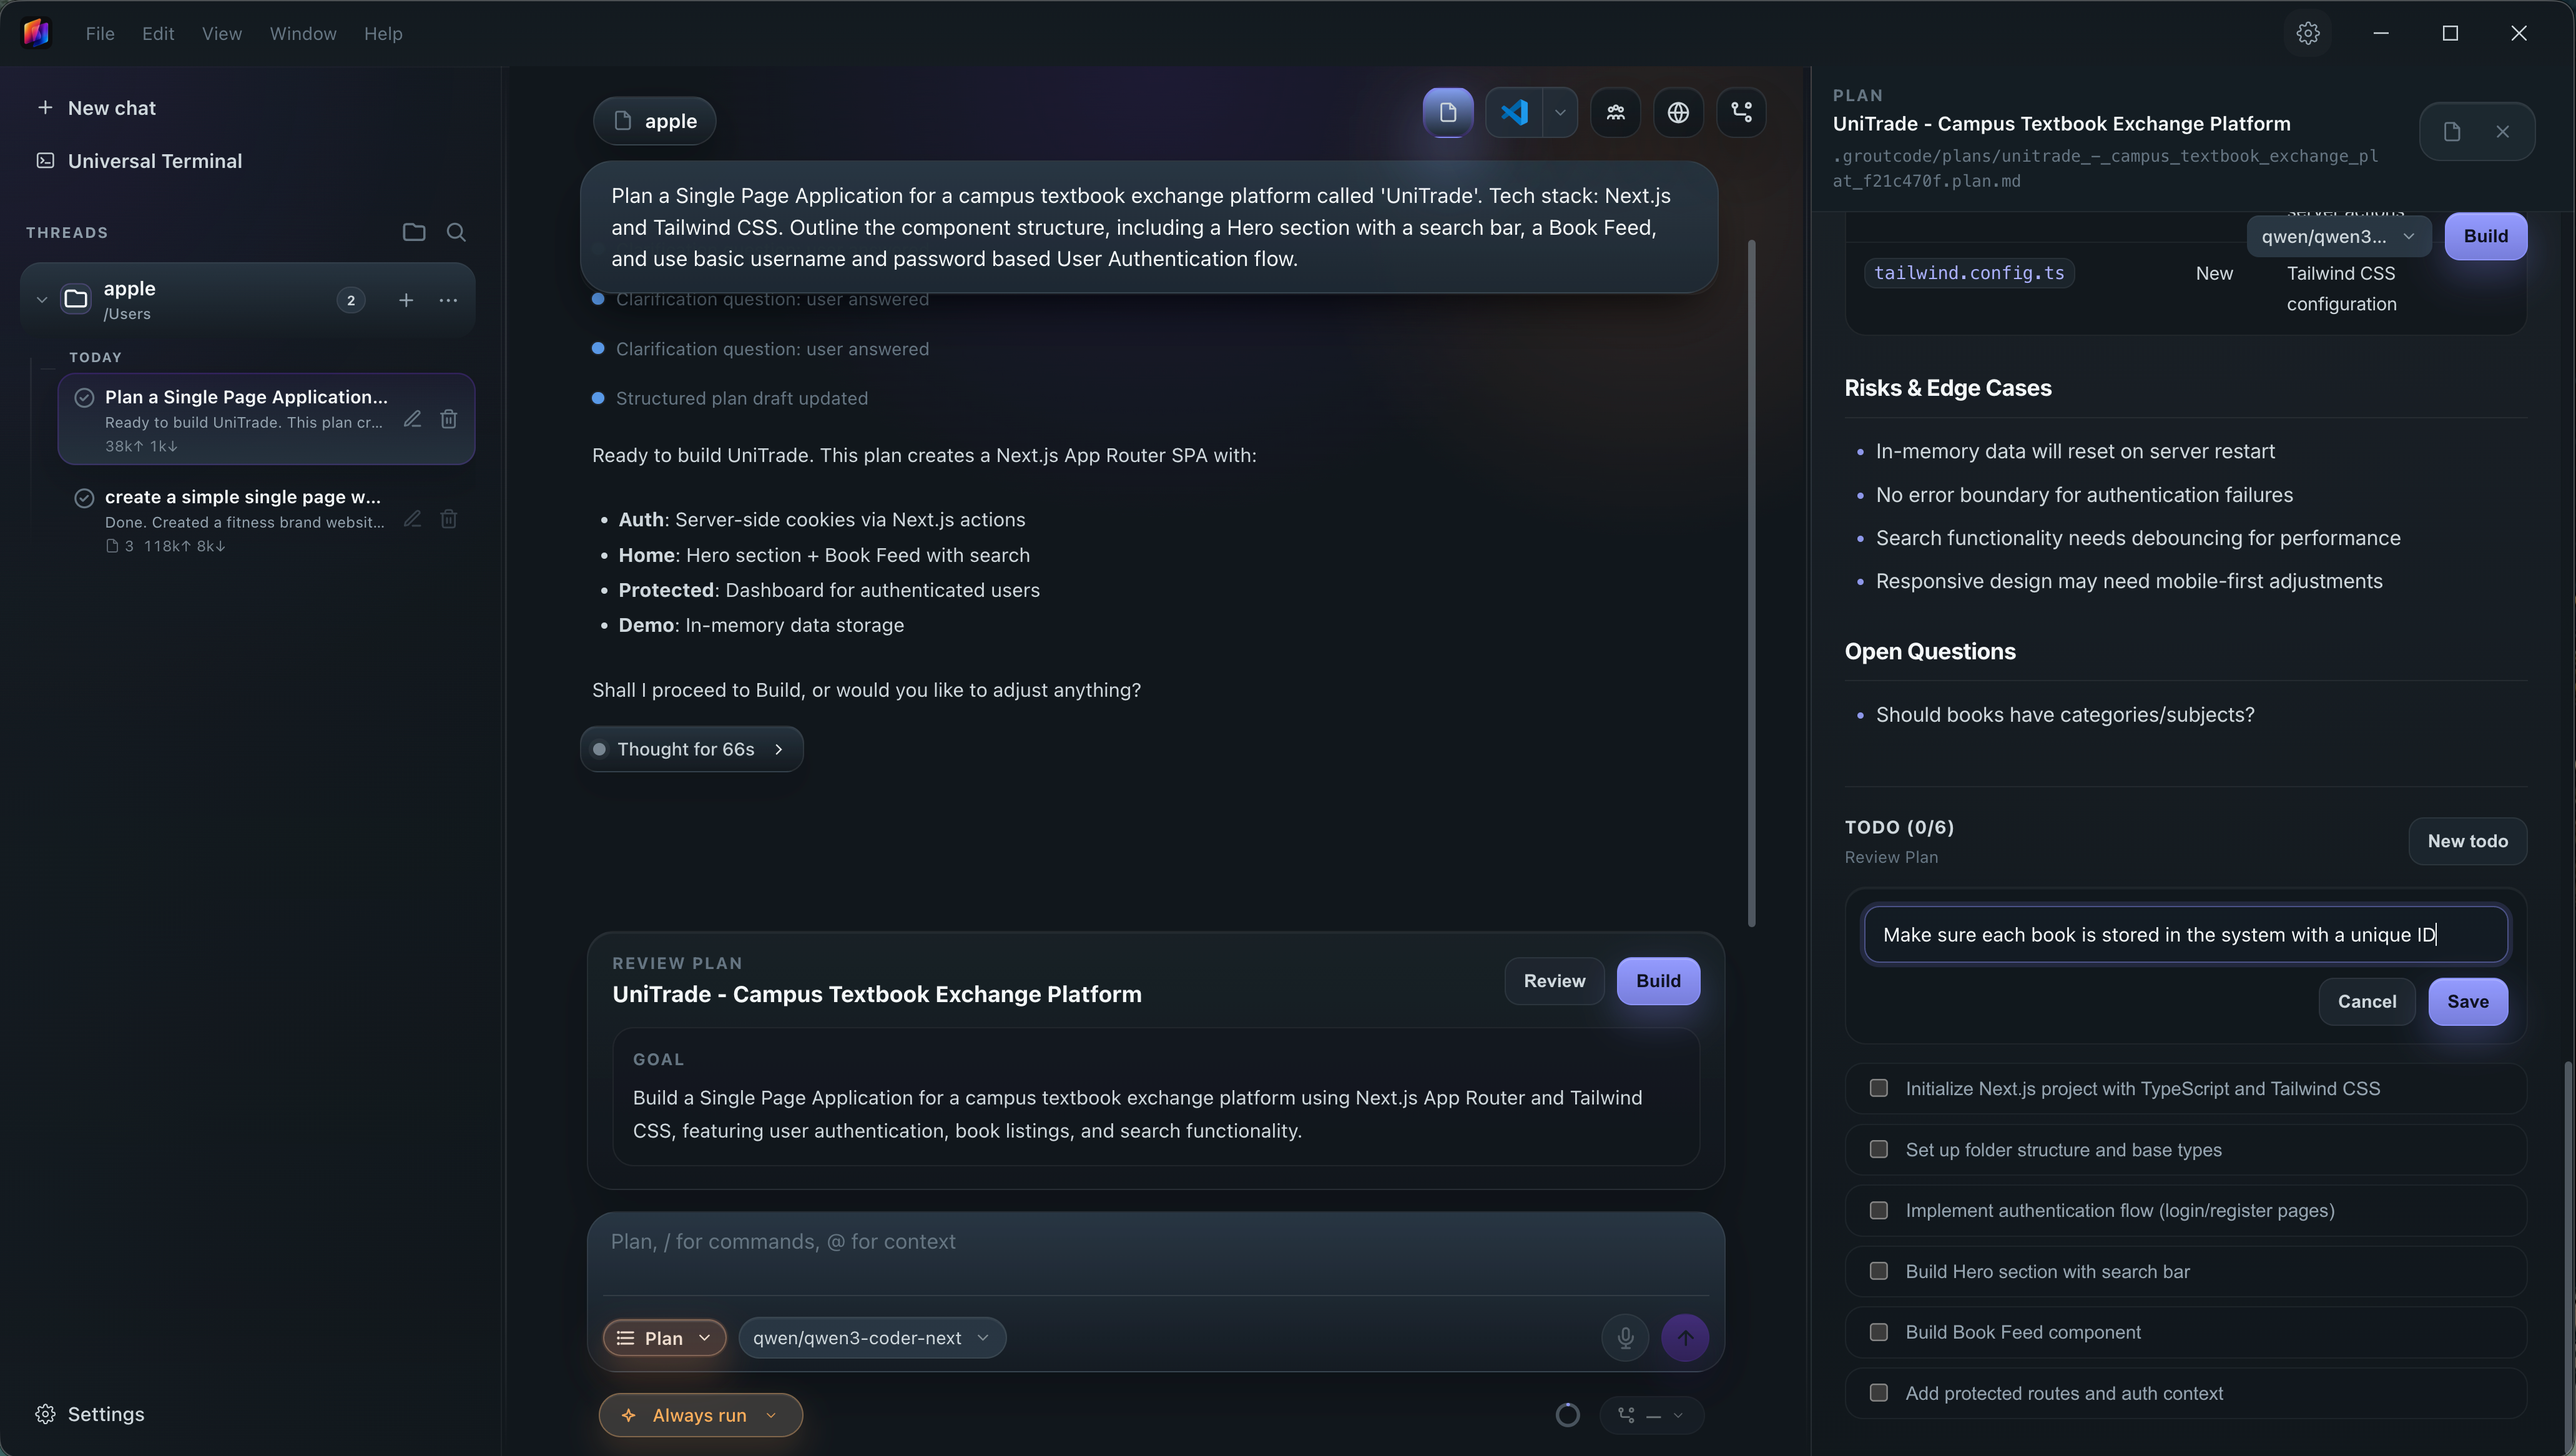The width and height of the screenshot is (2576, 1456).
Task: Open the View menu
Action: 222,33
